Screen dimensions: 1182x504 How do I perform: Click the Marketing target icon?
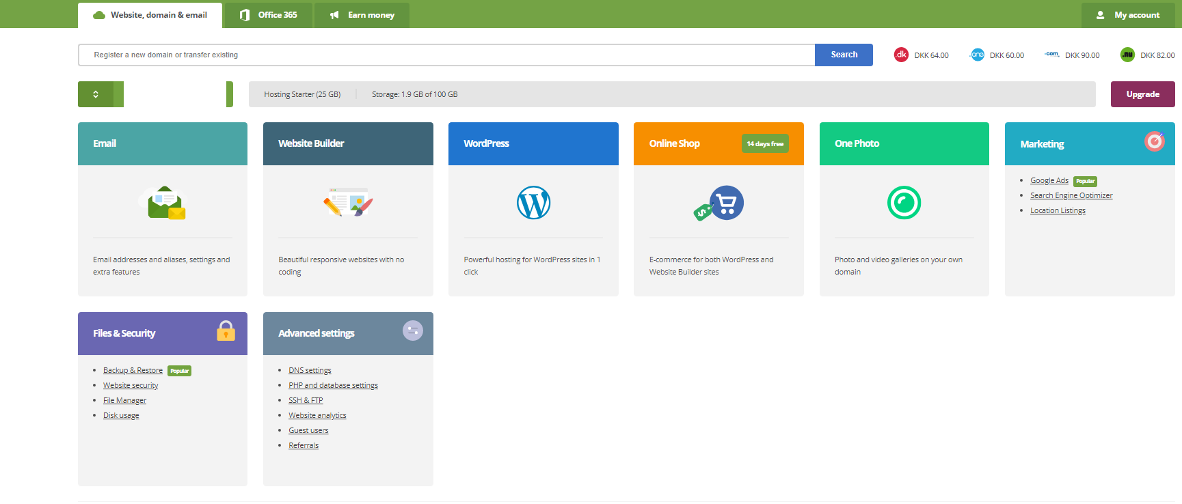1154,141
